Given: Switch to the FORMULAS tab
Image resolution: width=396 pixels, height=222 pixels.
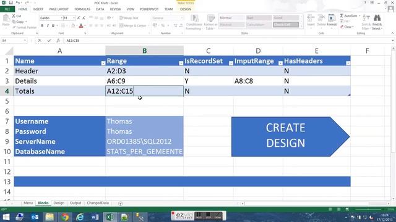Looking at the screenshot, I should click(x=82, y=9).
